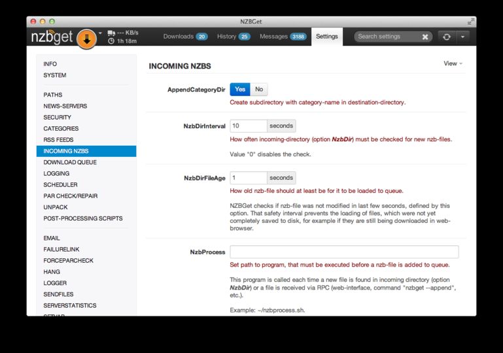Viewport: 503px width, 353px height.
Task: Open CATEGORIES settings section
Action: 61,129
